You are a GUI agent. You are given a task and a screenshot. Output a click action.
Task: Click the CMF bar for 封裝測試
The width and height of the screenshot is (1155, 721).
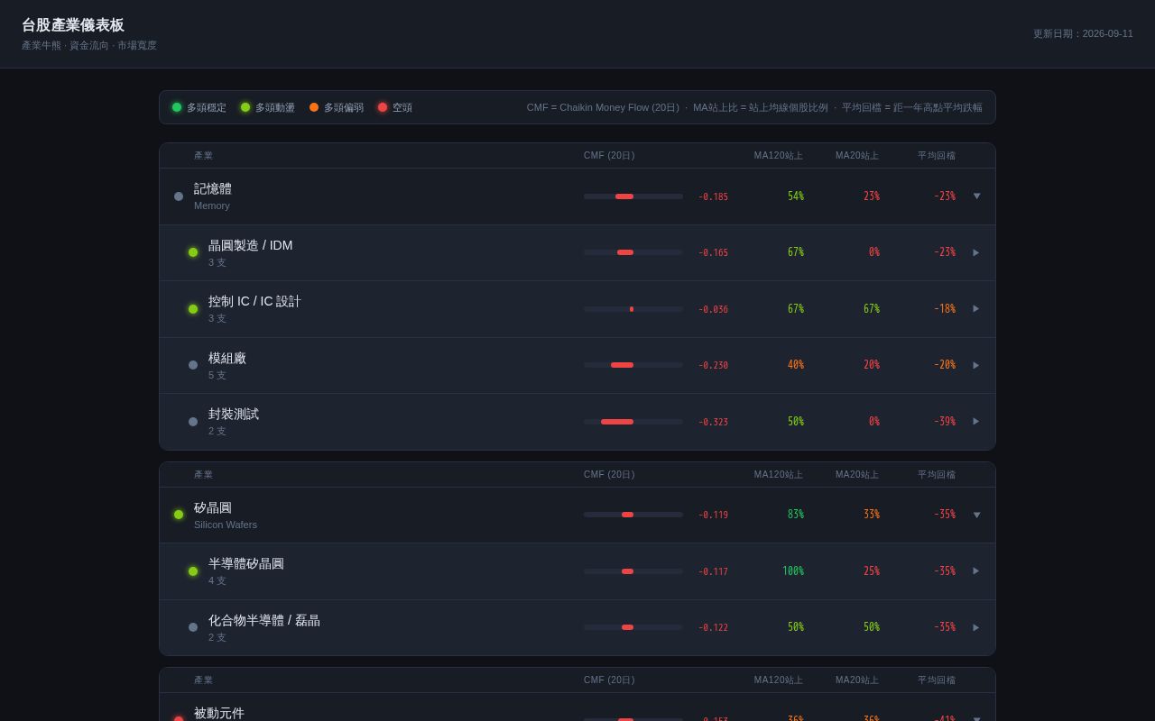point(633,422)
